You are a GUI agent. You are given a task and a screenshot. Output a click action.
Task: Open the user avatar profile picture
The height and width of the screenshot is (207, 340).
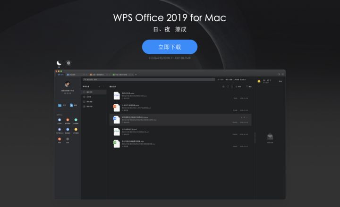point(68,84)
